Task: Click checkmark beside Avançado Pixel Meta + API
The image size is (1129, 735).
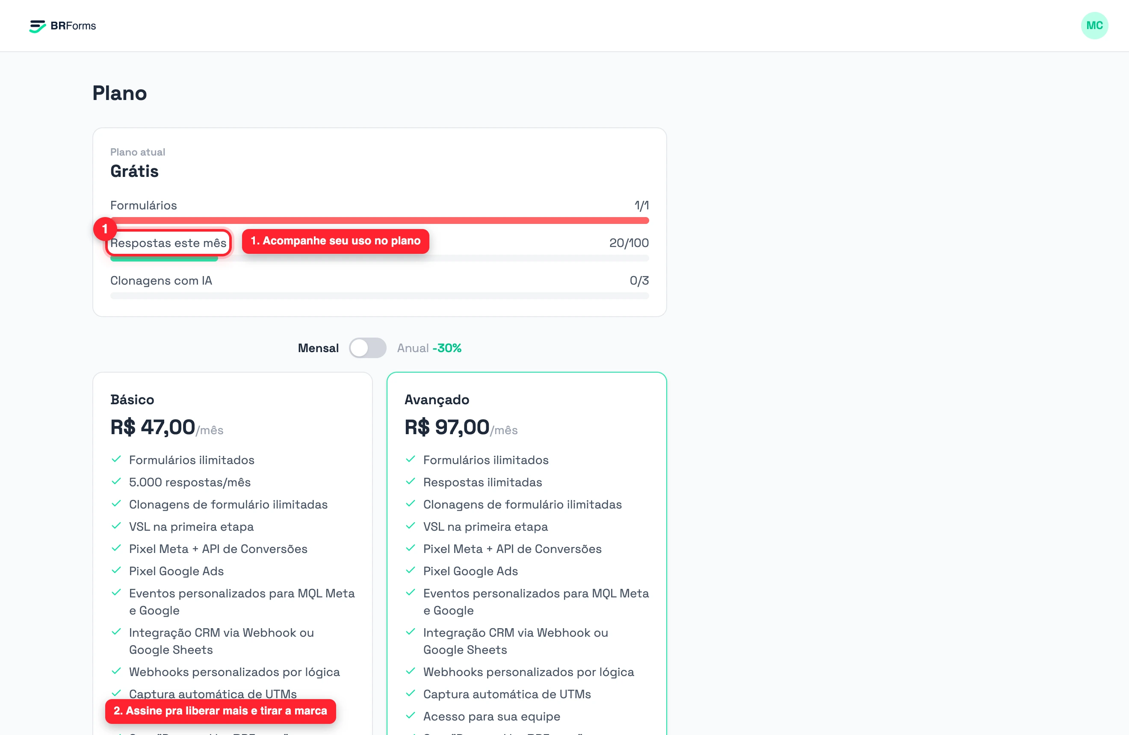Action: pyautogui.click(x=410, y=548)
